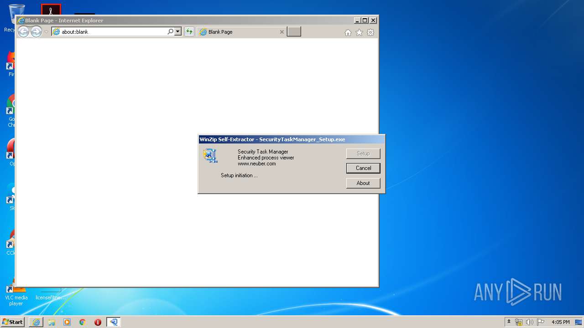584x328 pixels.
Task: Click the Security Task Manager title text
Action: tap(263, 152)
